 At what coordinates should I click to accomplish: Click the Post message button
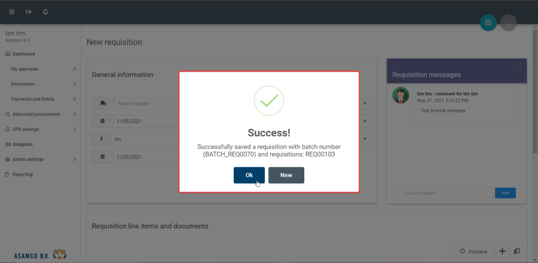click(x=505, y=193)
